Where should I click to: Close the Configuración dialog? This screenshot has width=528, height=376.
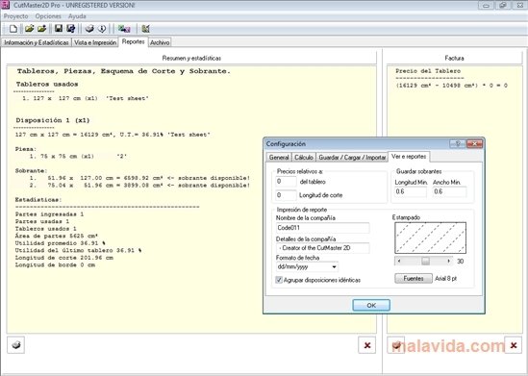[474, 143]
